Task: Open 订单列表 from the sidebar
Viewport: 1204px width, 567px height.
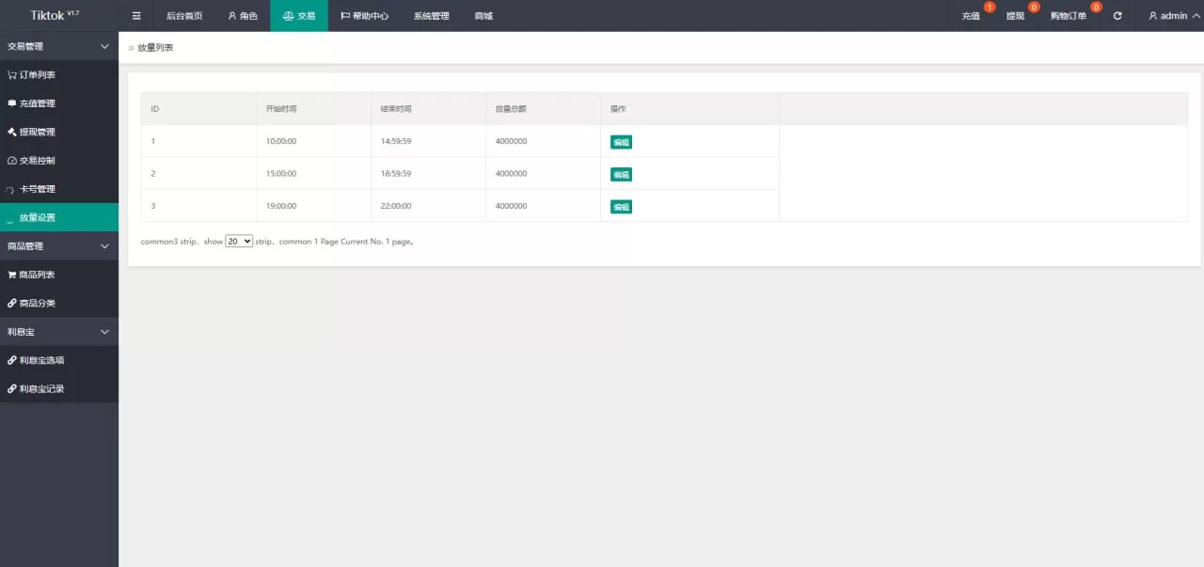Action: click(38, 74)
